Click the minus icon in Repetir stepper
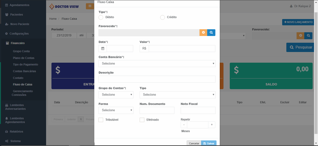The width and height of the screenshot is (318, 146). tap(184, 124)
